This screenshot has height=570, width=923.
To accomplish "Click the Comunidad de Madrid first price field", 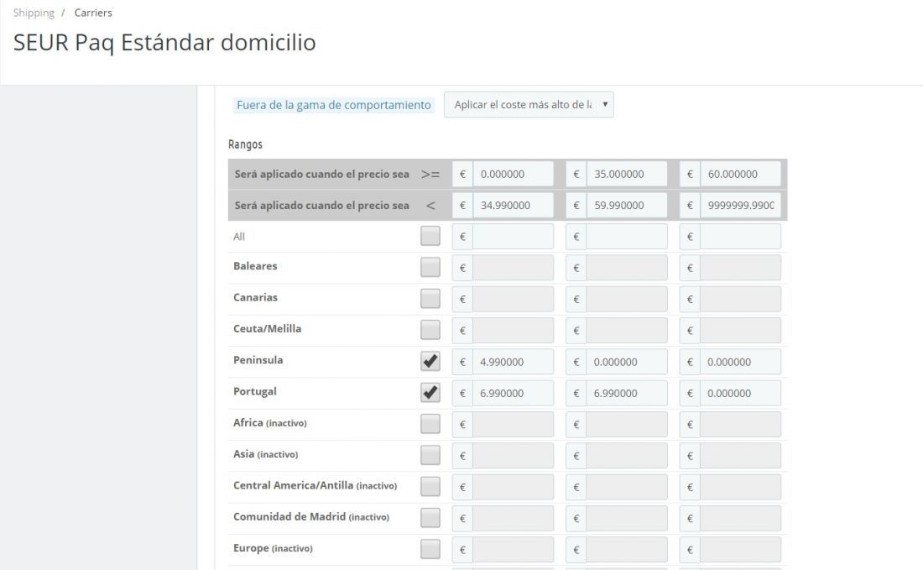I will click(x=513, y=518).
